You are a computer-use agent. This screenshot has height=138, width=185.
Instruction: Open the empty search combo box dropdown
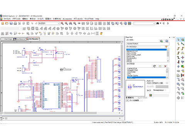pos(154,23)
